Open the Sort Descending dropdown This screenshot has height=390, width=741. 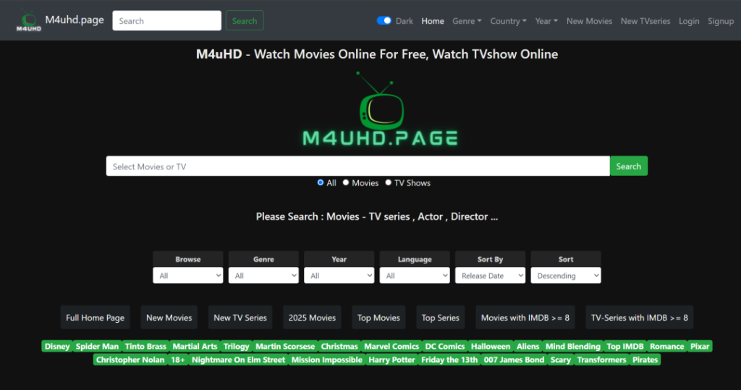(566, 276)
